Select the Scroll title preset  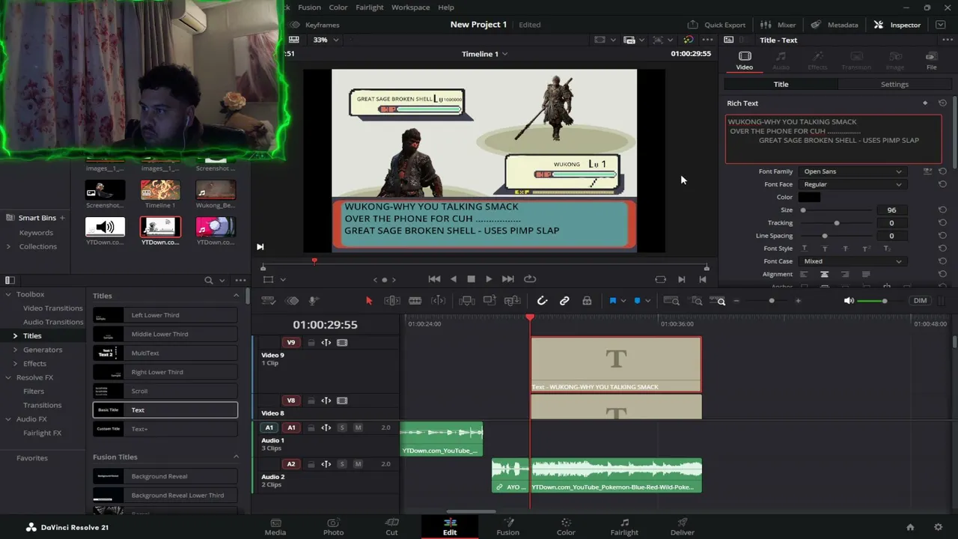tap(165, 391)
